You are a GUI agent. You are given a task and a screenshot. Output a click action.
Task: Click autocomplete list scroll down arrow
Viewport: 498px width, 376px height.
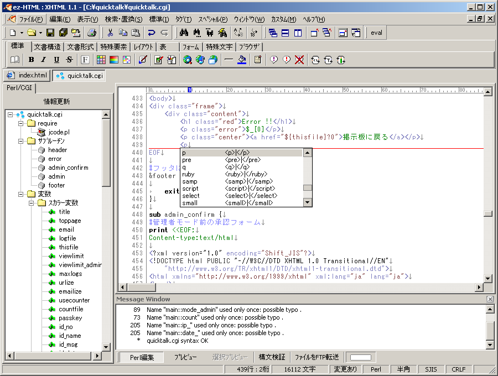coord(307,202)
